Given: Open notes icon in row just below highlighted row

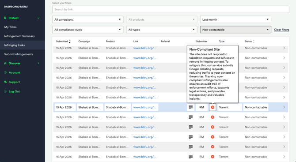Looking at the screenshot, I should pyautogui.click(x=191, y=117).
